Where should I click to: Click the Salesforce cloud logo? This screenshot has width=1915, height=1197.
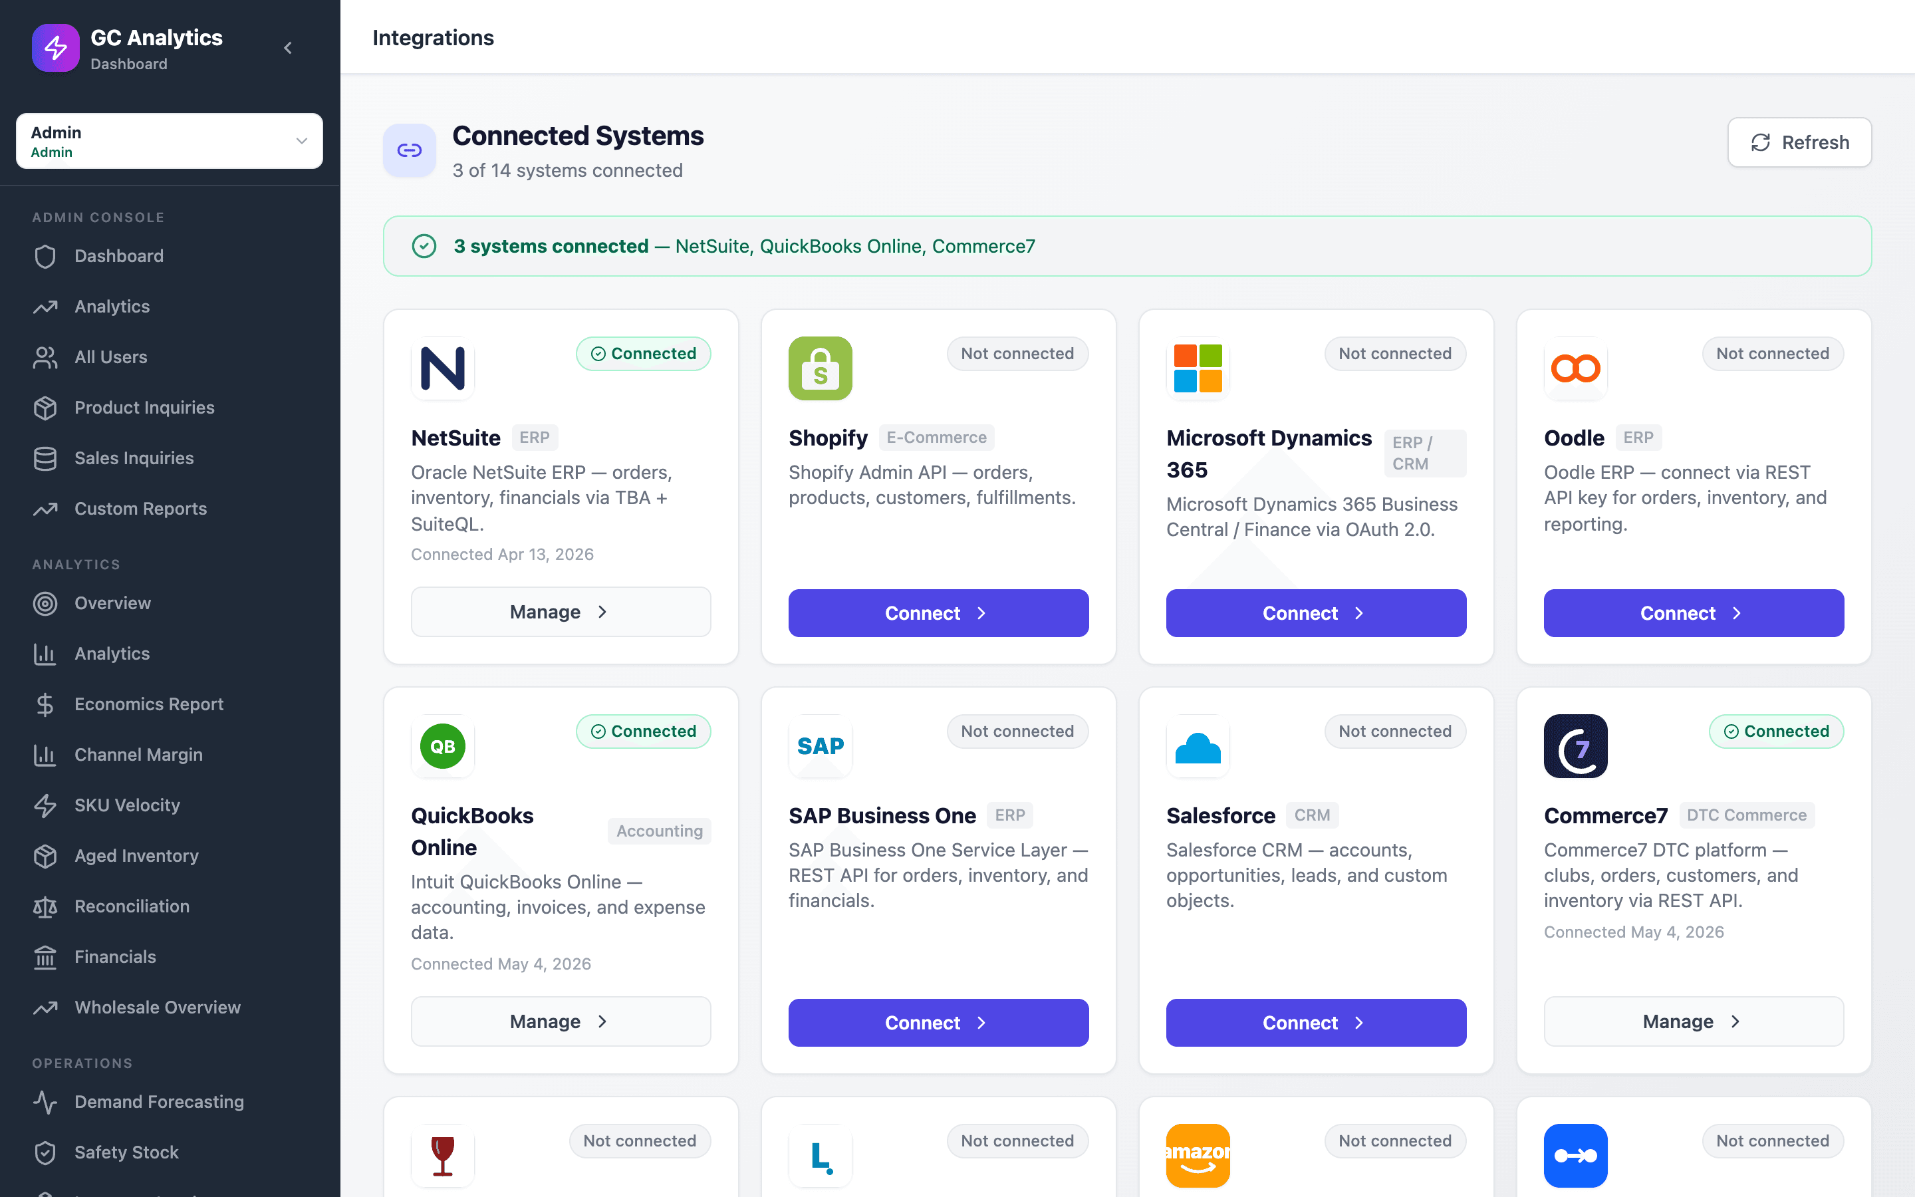tap(1198, 745)
